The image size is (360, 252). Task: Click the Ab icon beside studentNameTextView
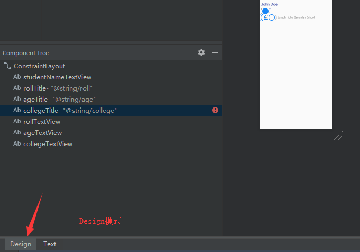pyautogui.click(x=17, y=77)
